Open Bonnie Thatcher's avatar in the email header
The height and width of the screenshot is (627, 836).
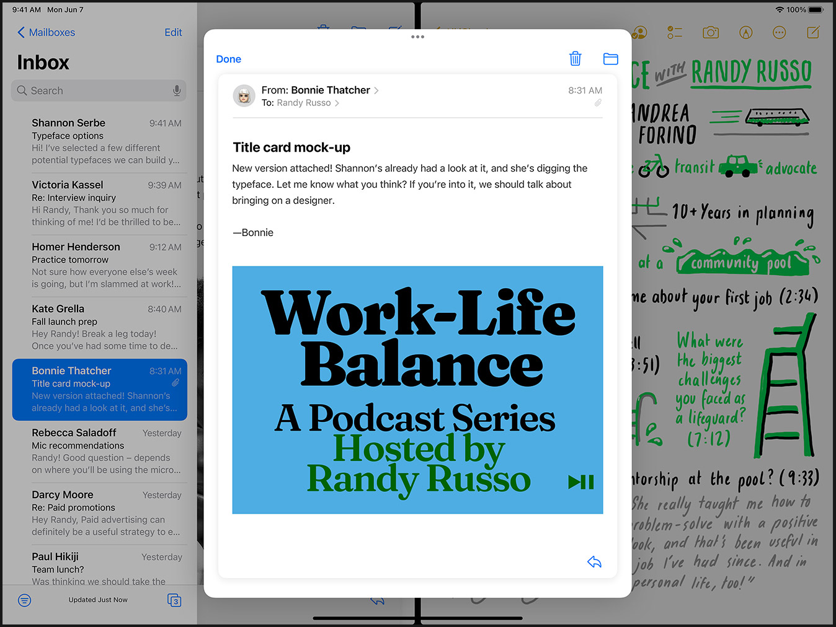pos(244,96)
